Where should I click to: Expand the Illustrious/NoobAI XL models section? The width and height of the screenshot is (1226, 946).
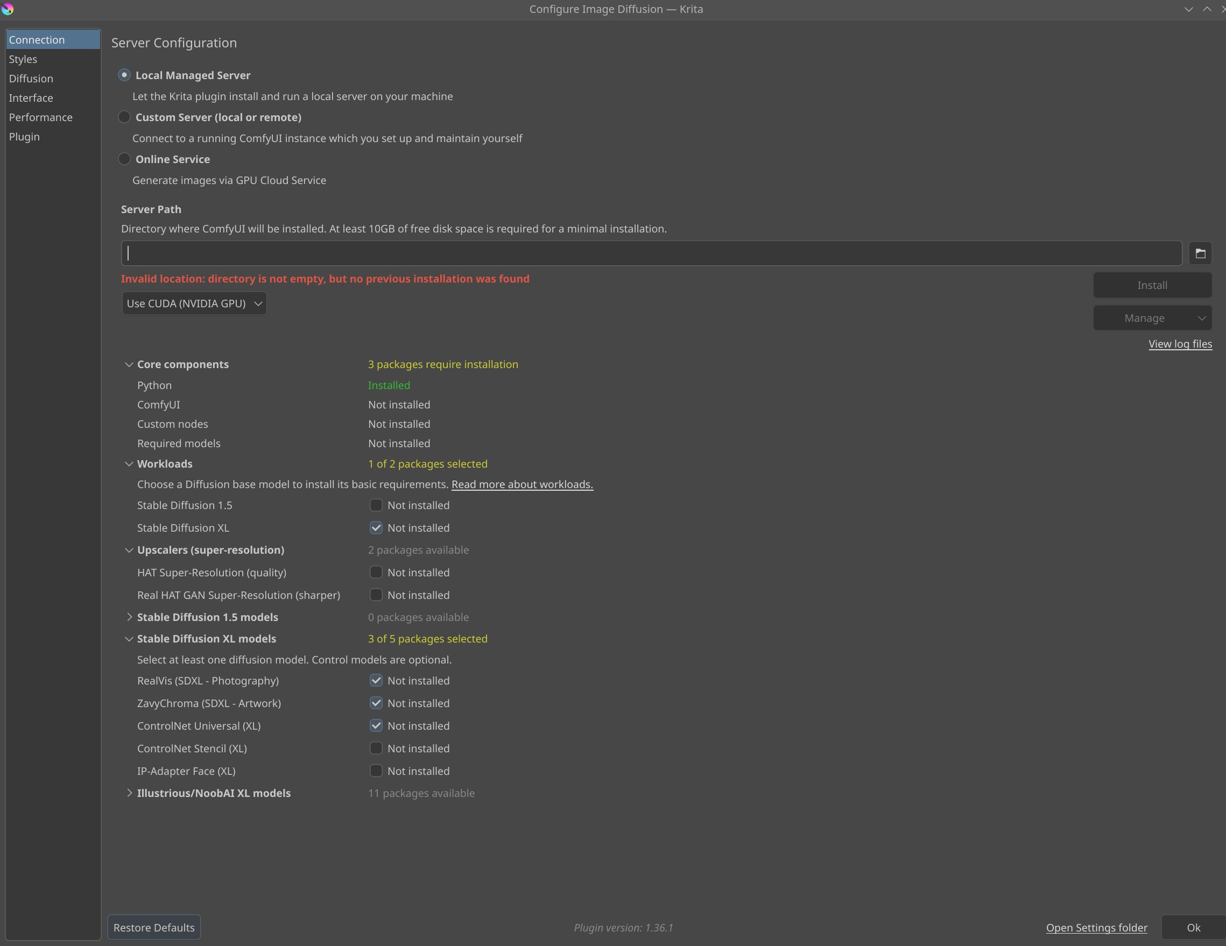[129, 793]
